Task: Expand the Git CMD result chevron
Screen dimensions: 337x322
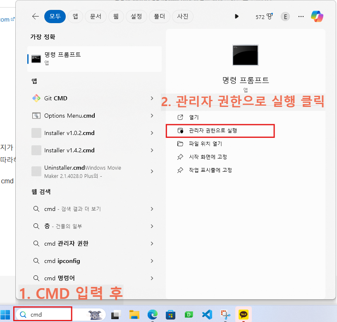Action: click(153, 98)
